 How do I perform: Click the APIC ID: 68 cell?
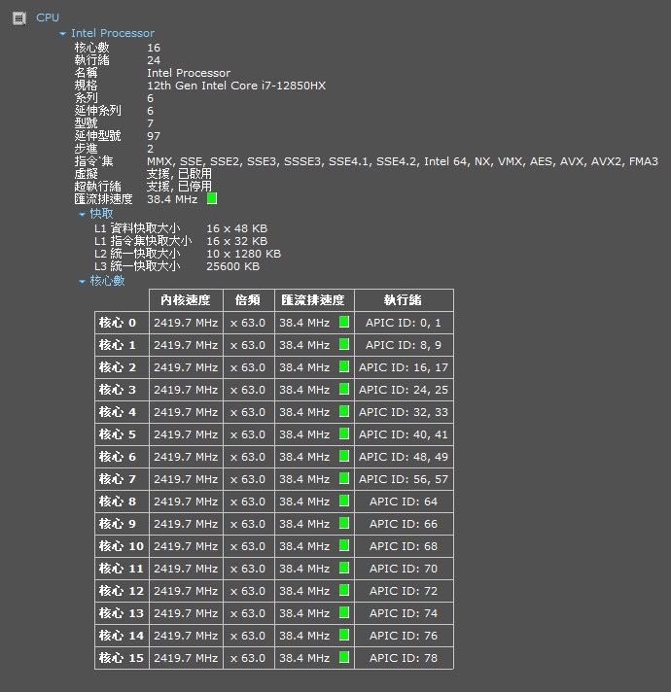point(404,546)
